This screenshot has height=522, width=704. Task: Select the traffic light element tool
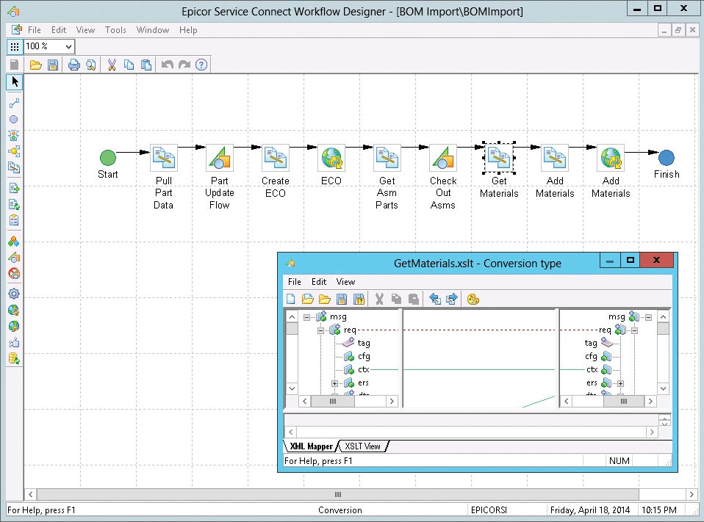tap(14, 135)
